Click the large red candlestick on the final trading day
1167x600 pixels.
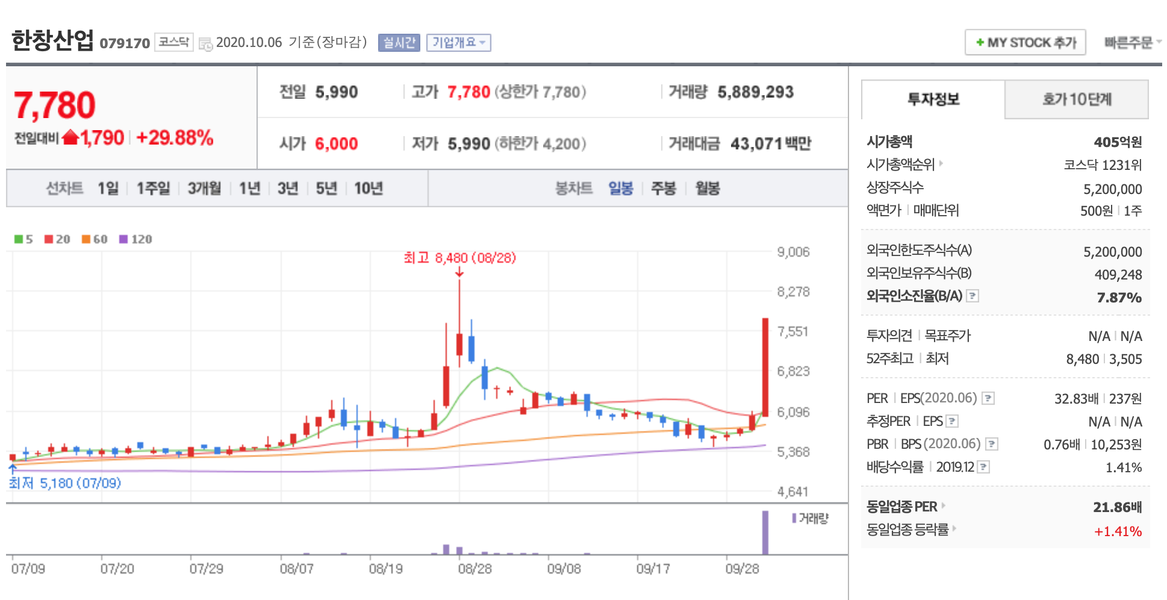click(765, 367)
